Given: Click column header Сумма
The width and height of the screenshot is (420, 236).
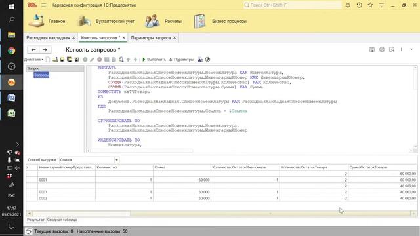Looking at the screenshot, I should (182, 167).
